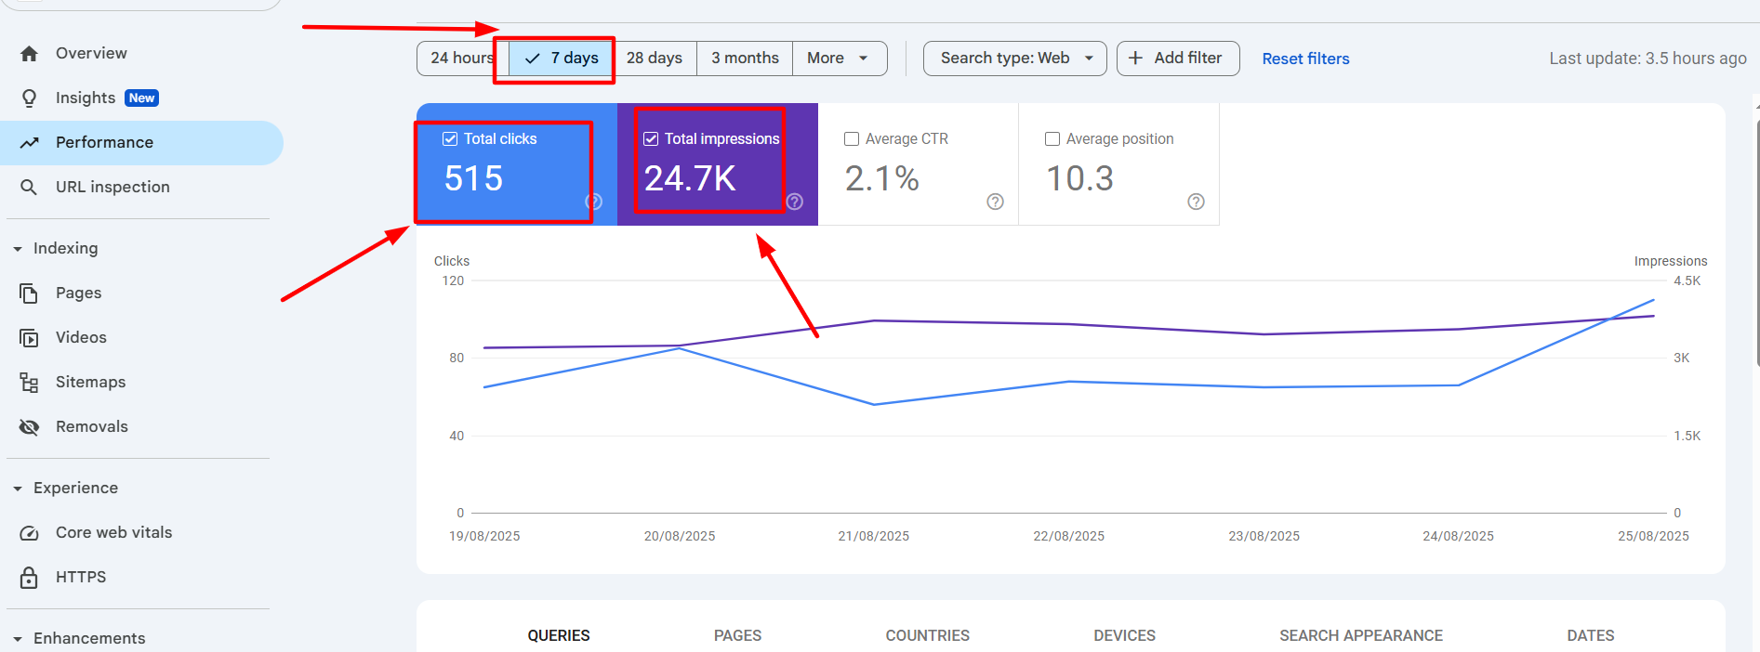The height and width of the screenshot is (652, 1760).
Task: Click the Core web vitals gauge icon
Action: (x=29, y=533)
